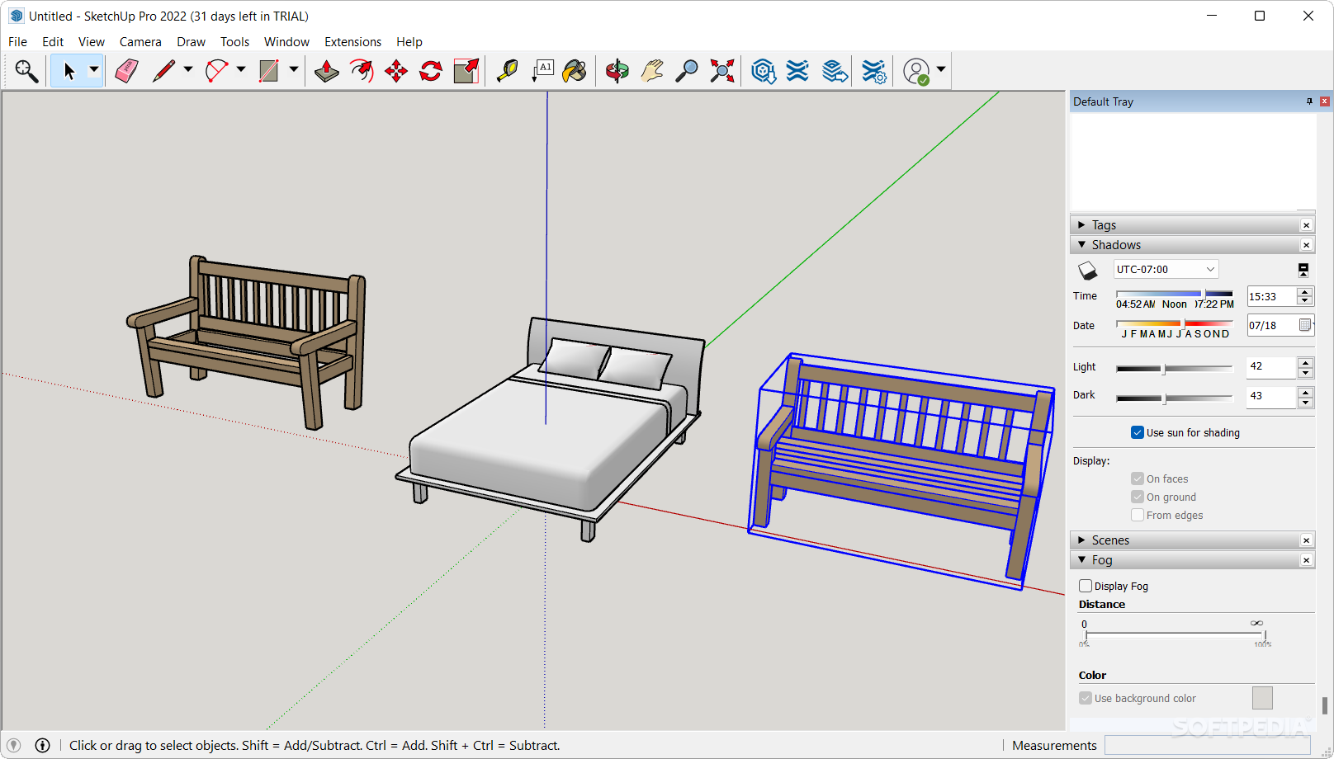The image size is (1334, 759).
Task: Pin the Default Tray auto-hide
Action: coord(1309,101)
